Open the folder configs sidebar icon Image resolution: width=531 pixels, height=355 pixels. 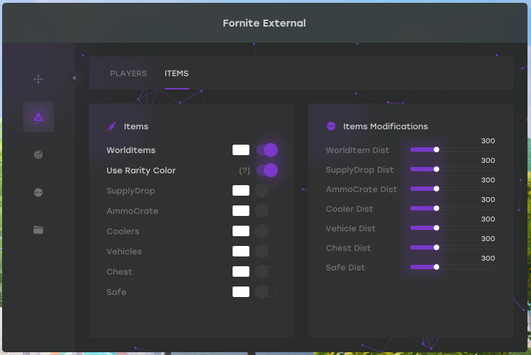click(39, 230)
